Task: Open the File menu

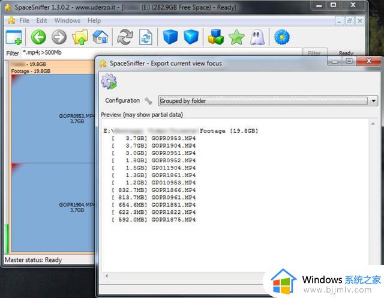Action: 24,20
